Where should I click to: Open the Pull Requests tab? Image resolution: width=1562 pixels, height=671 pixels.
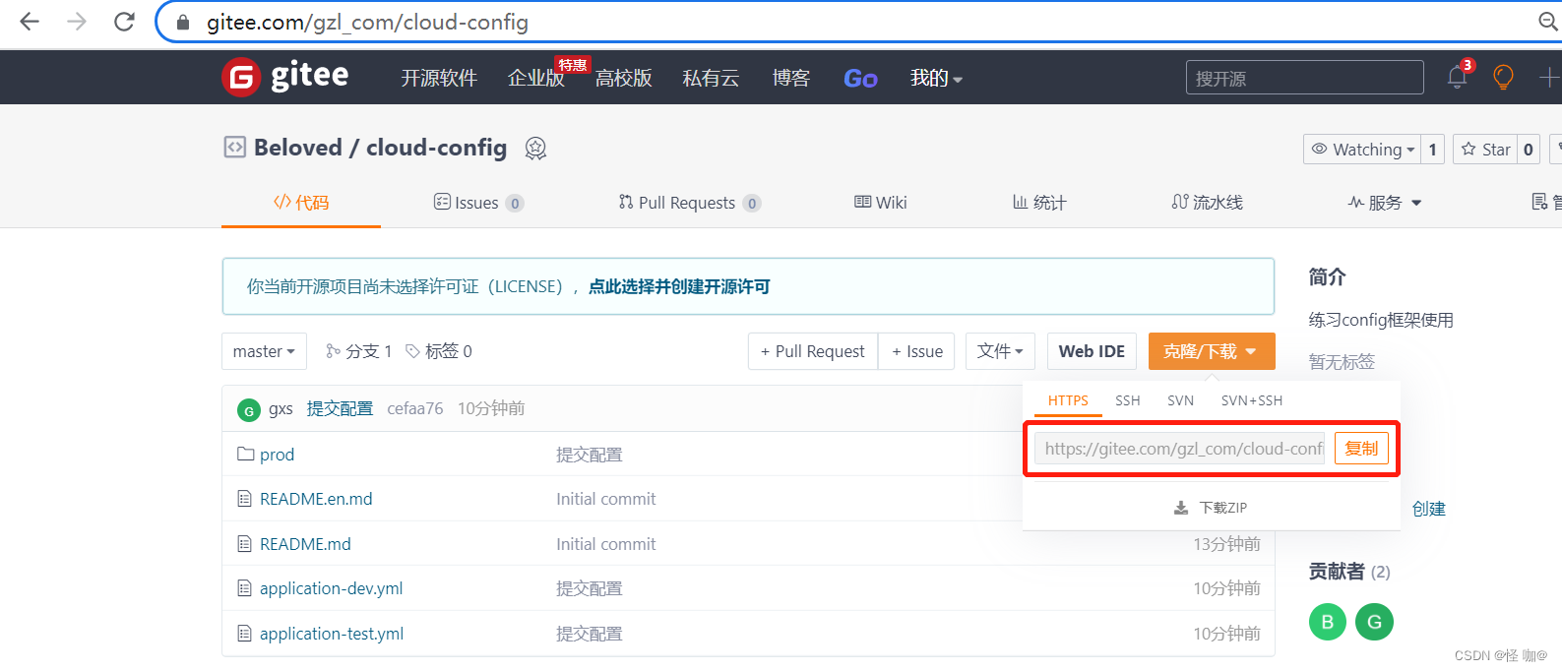689,203
